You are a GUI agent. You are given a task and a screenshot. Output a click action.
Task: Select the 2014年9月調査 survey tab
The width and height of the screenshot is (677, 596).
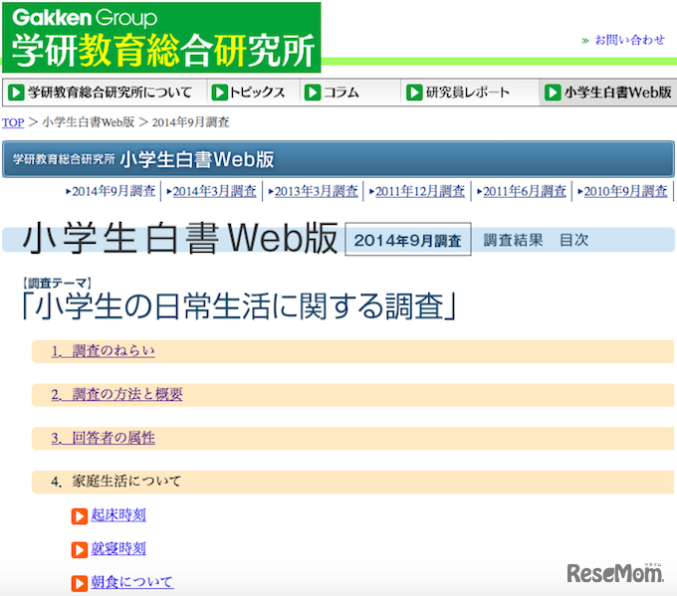[113, 191]
